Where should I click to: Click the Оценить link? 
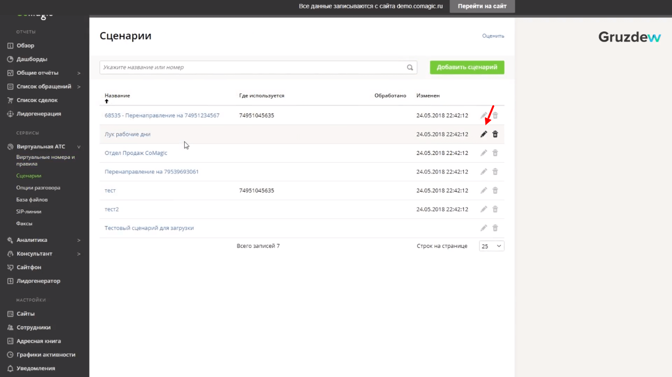pos(493,36)
